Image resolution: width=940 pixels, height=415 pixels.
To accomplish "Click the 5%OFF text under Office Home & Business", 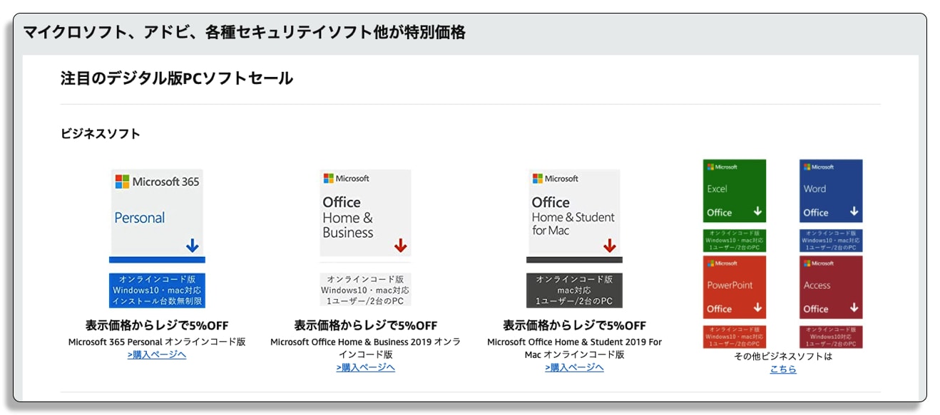I will 365,325.
